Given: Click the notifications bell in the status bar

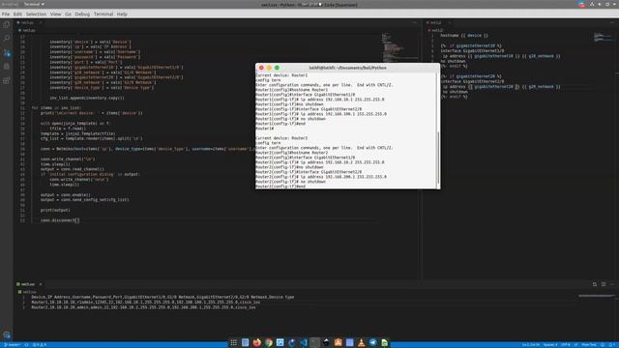Looking at the screenshot, I should (611, 345).
